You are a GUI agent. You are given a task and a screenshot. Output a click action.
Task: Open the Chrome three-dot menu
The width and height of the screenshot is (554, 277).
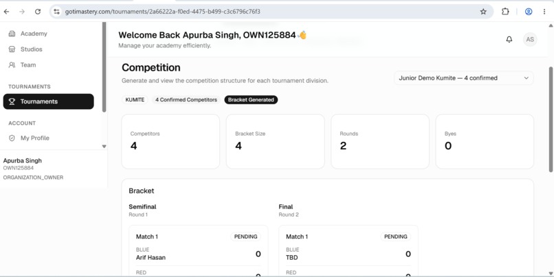[544, 12]
